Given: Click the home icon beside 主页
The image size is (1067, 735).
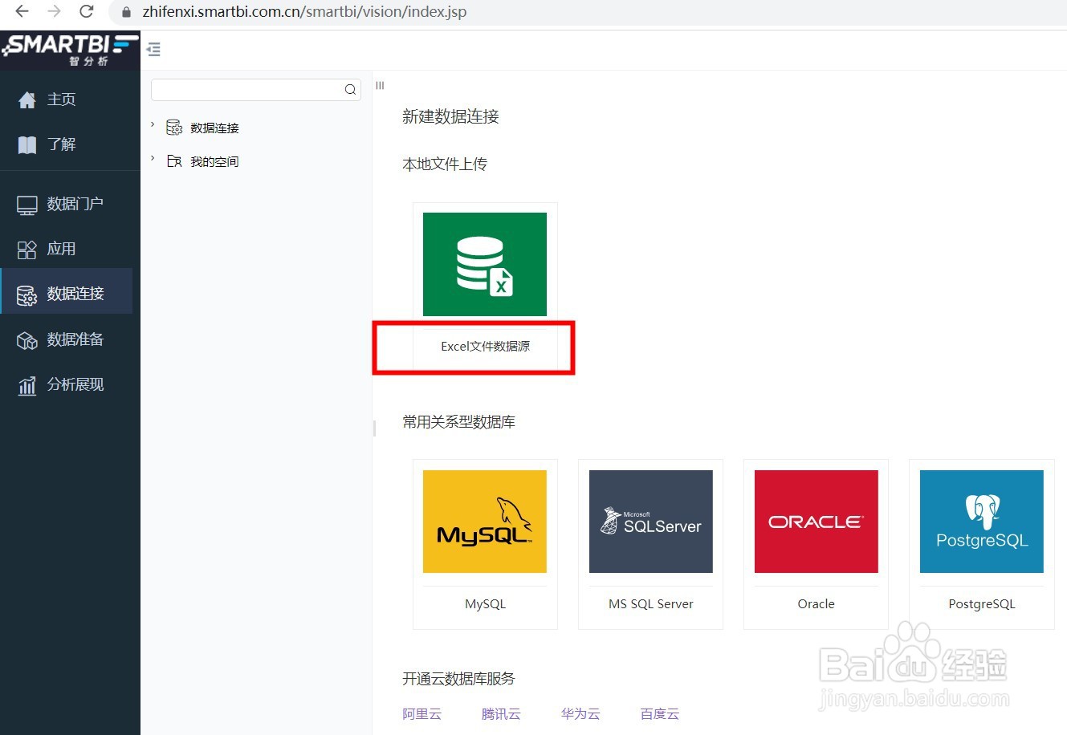Looking at the screenshot, I should tap(27, 99).
